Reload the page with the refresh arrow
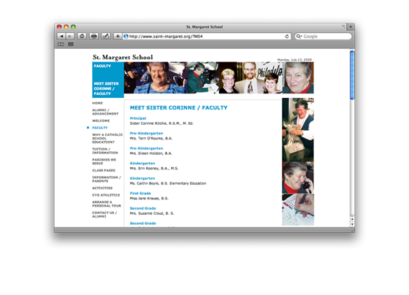 [x=287, y=37]
